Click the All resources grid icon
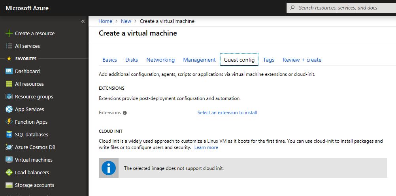 pos(9,84)
